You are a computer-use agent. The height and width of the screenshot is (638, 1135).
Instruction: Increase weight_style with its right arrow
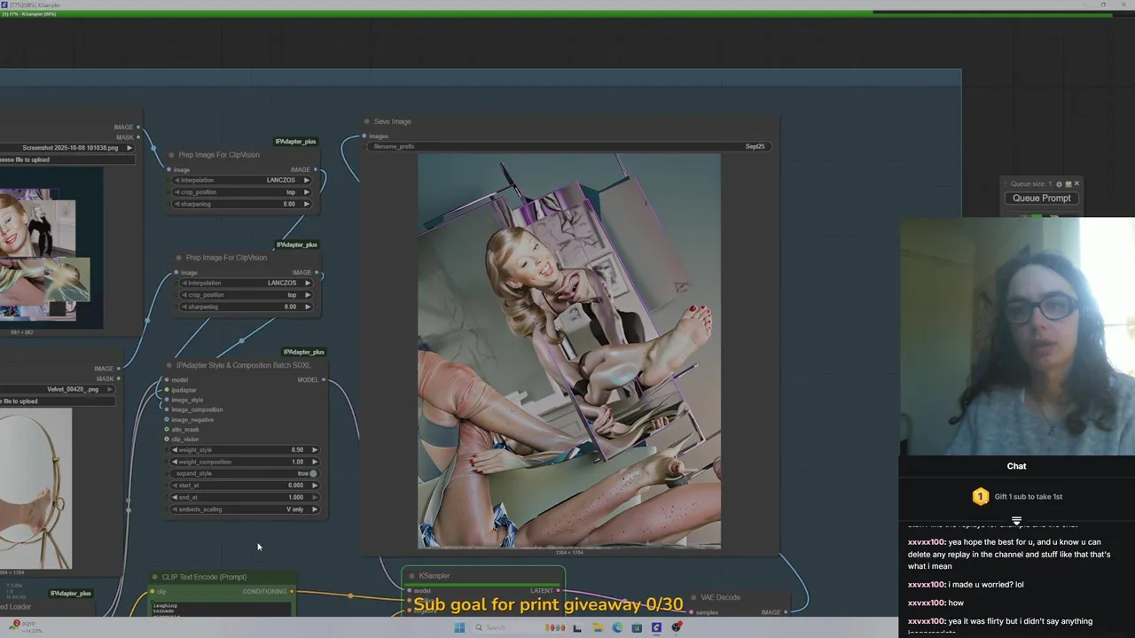[314, 450]
